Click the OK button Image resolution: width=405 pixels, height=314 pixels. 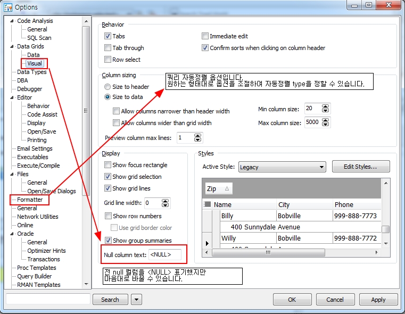[292, 300]
